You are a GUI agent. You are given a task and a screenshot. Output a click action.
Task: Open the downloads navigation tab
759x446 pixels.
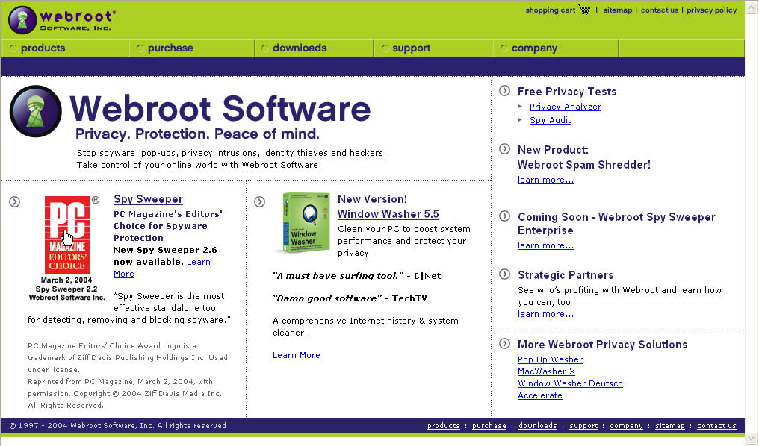pyautogui.click(x=300, y=48)
